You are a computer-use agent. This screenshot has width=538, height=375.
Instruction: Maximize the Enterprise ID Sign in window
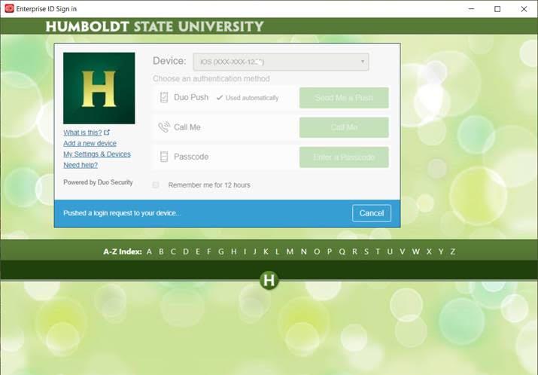(x=497, y=9)
